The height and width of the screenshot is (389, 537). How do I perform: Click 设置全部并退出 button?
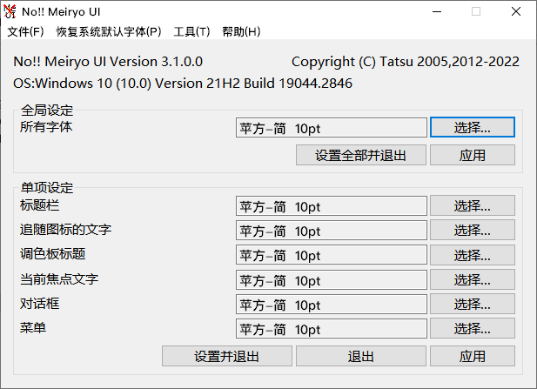pos(361,155)
